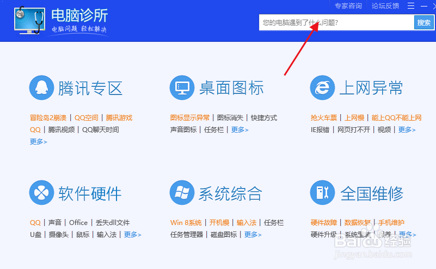Open the 上网异常 heading

[x=371, y=88]
